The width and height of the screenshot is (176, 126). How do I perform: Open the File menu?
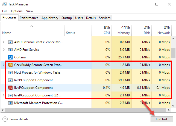coord(5,11)
